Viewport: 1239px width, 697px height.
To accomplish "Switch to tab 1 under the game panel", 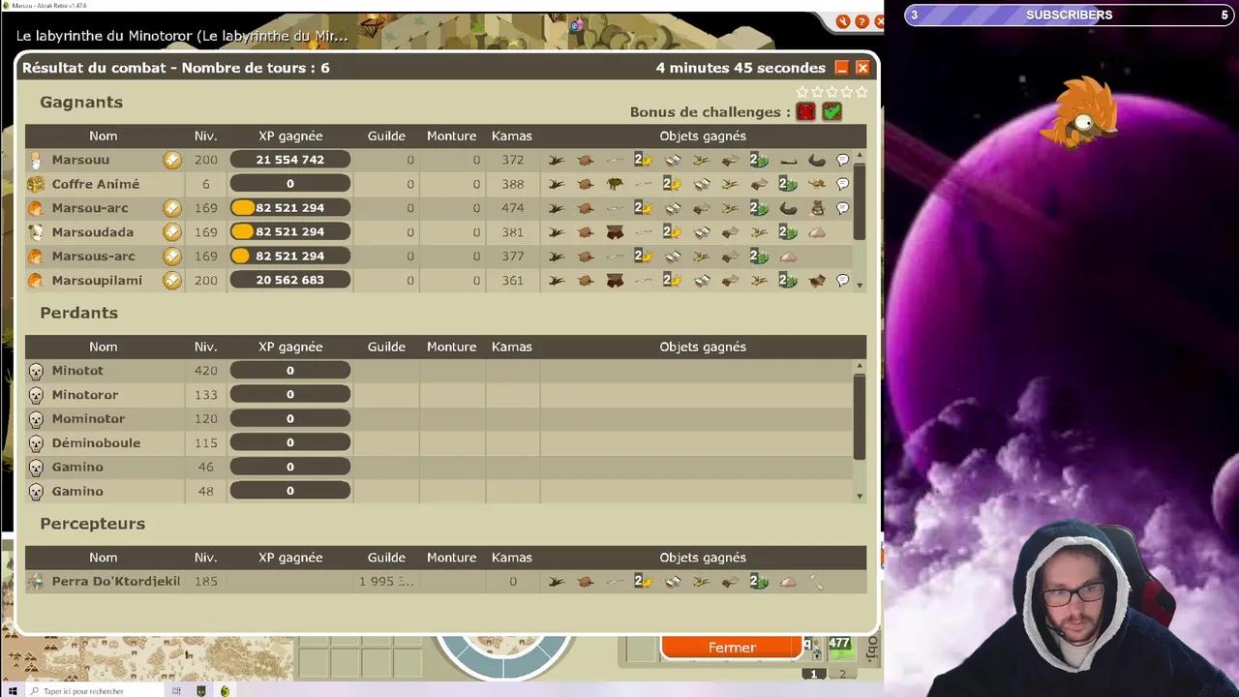I will (x=813, y=674).
